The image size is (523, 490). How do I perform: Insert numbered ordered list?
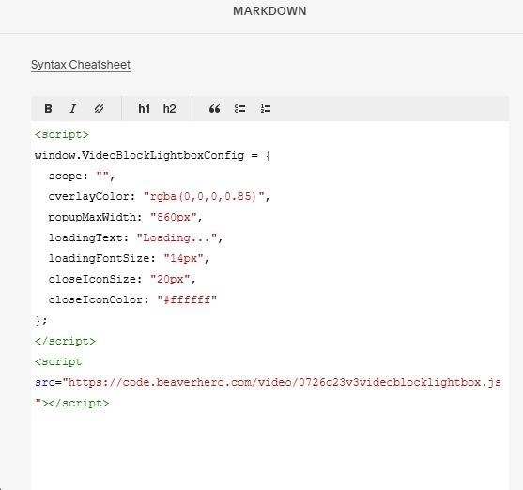pyautogui.click(x=266, y=108)
